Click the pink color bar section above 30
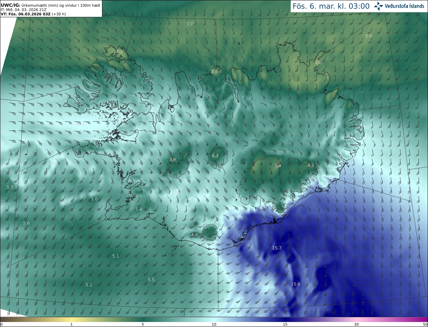This screenshot has height=327, width=428. click(x=356, y=319)
